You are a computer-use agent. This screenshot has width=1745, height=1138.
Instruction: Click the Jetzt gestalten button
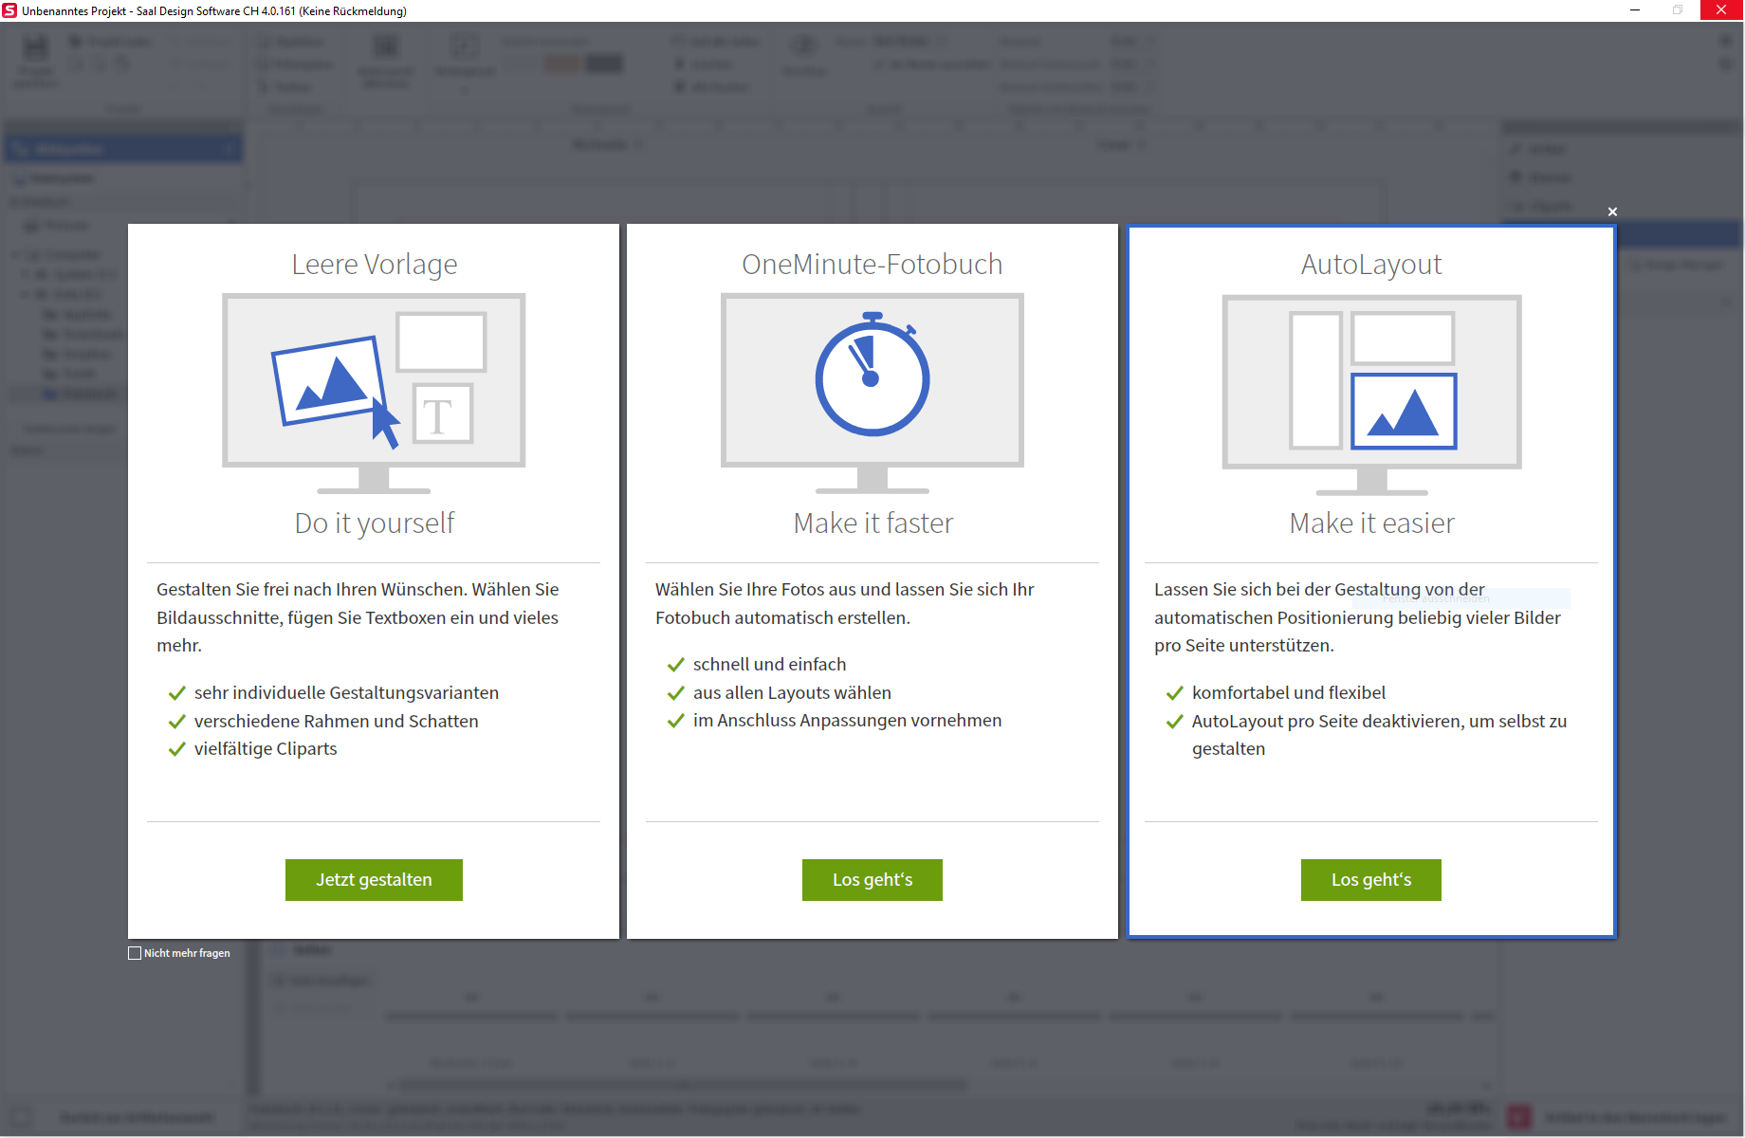pos(374,880)
